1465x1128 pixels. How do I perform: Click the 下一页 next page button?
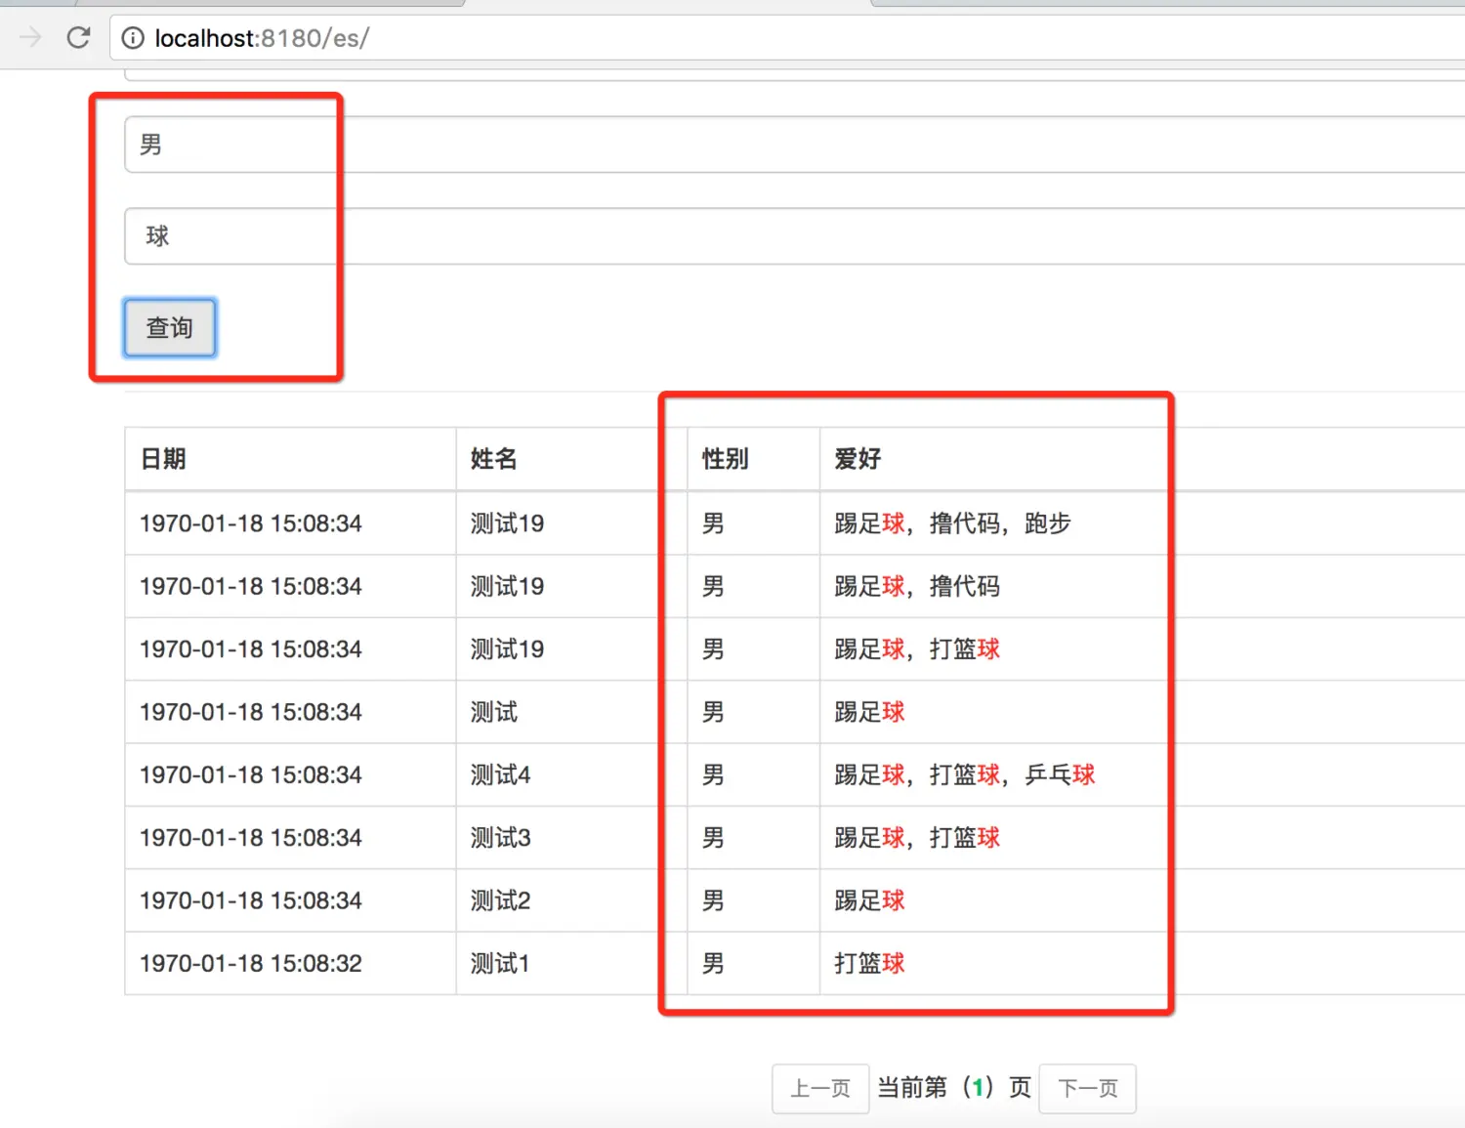[1087, 1088]
